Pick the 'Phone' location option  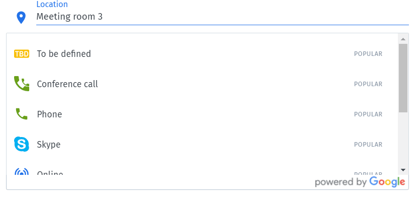pos(202,114)
